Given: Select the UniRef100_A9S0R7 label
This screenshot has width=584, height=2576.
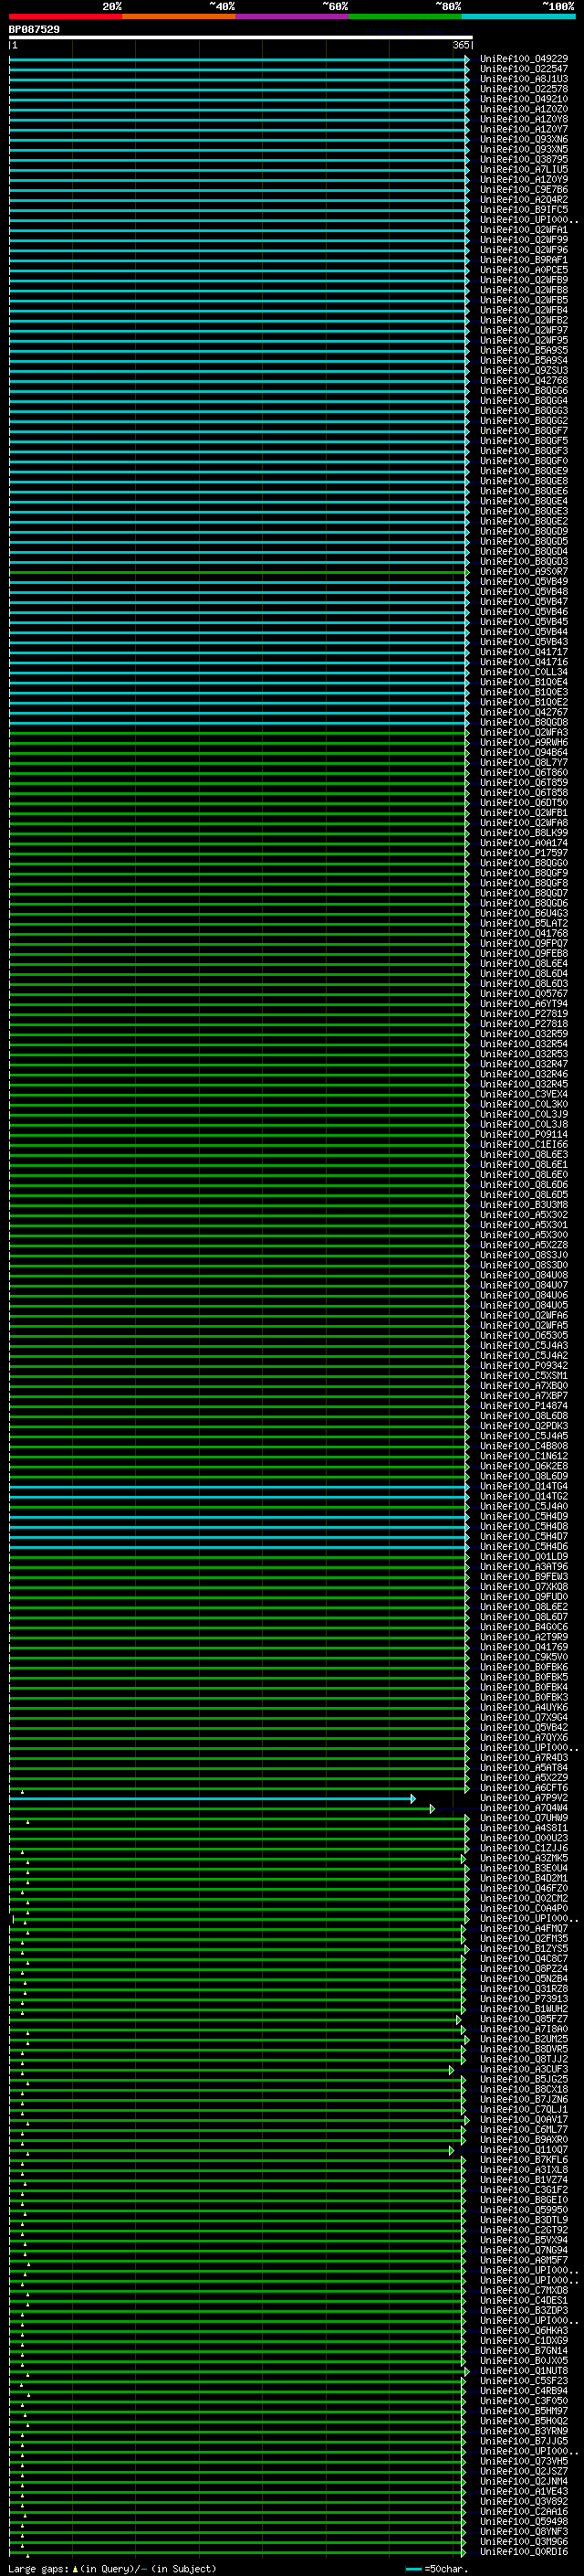Looking at the screenshot, I should point(524,572).
